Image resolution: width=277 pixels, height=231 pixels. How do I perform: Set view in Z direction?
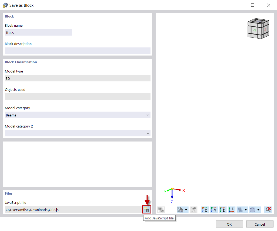tap(223, 209)
